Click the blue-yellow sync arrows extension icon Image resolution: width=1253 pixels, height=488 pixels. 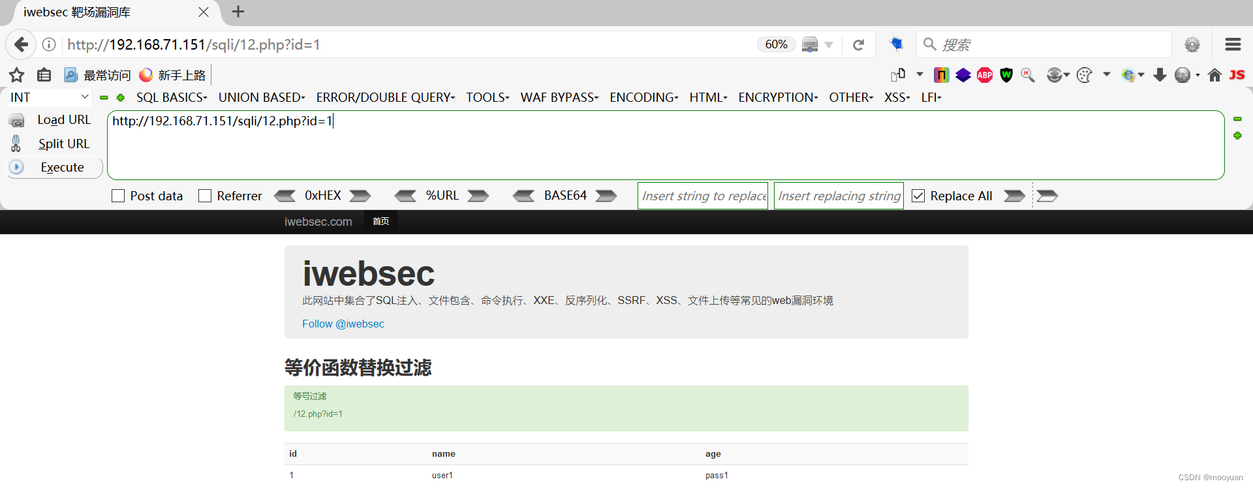pyautogui.click(x=1128, y=75)
